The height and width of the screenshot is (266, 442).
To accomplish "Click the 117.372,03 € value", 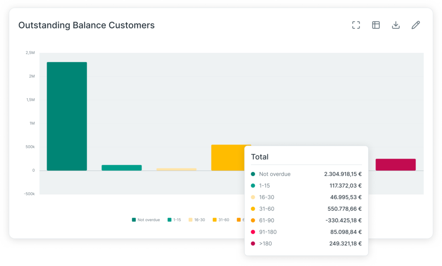I will (x=346, y=185).
